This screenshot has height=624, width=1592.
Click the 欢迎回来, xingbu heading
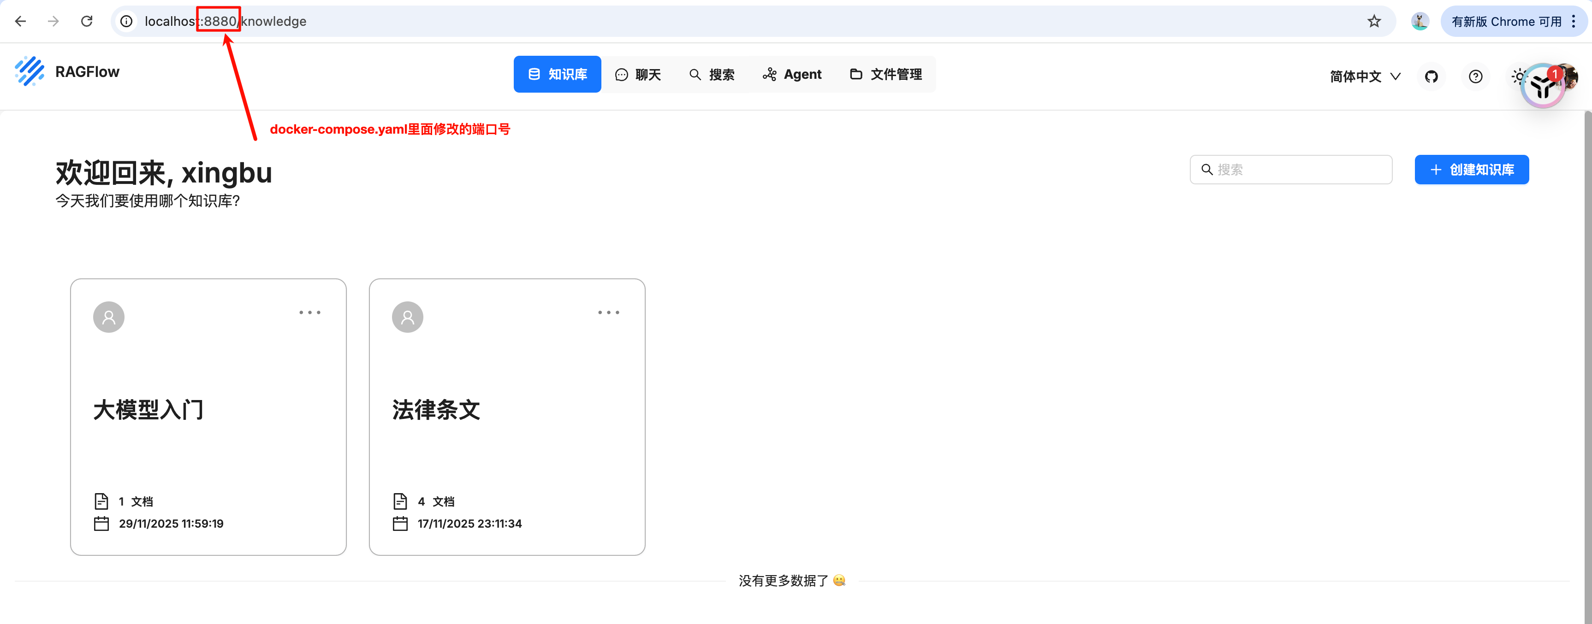[164, 172]
